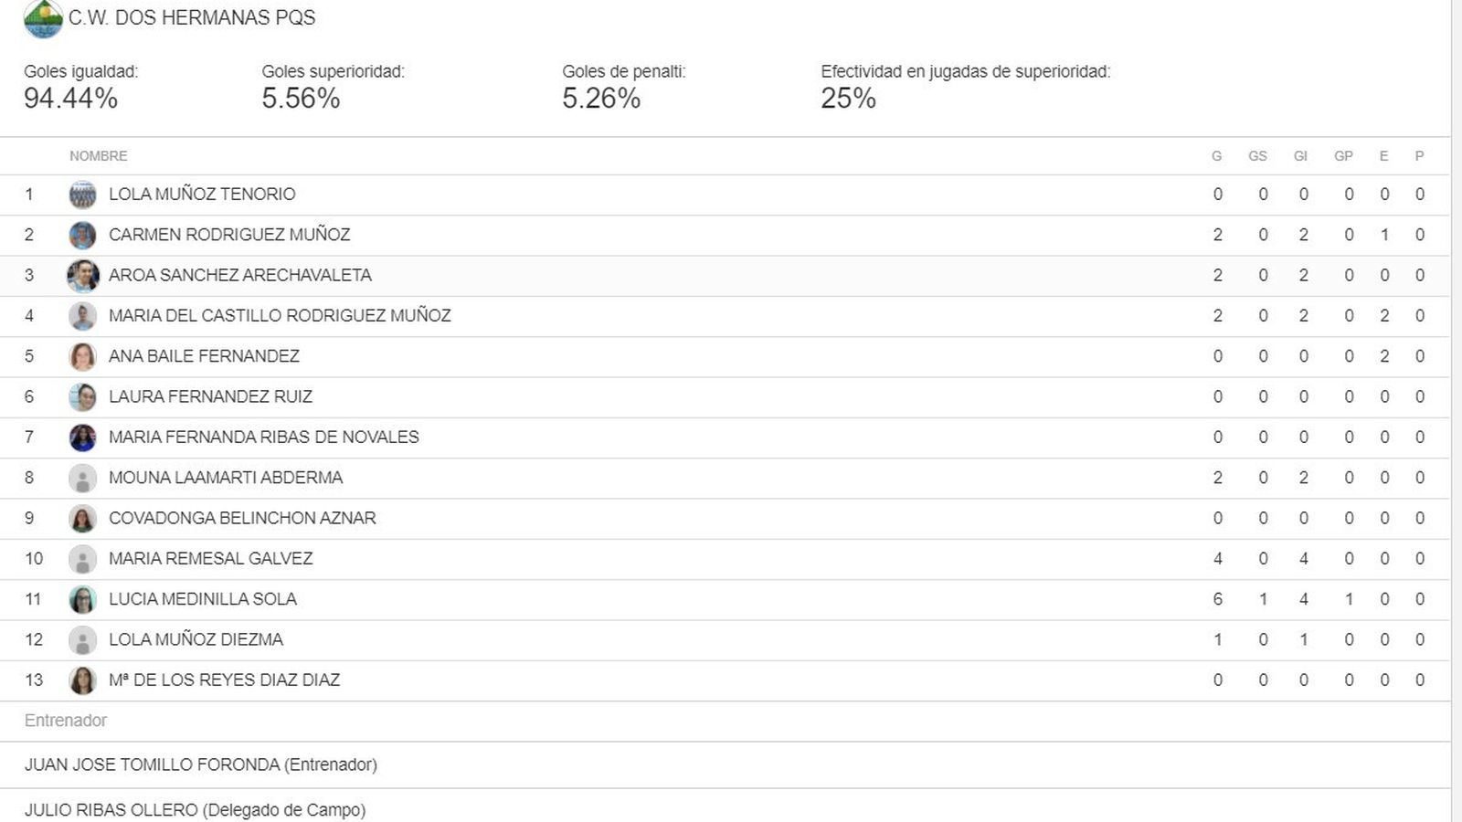This screenshot has width=1462, height=822.
Task: Click Ana Baile Fernandez's avatar
Action: click(82, 356)
